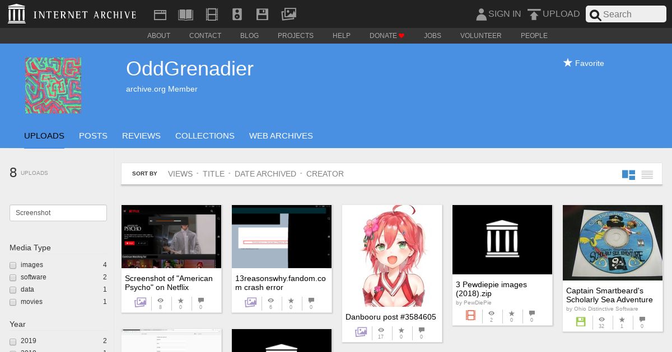Open the Internet Archive home logo
Image resolution: width=672 pixels, height=352 pixels.
72,14
